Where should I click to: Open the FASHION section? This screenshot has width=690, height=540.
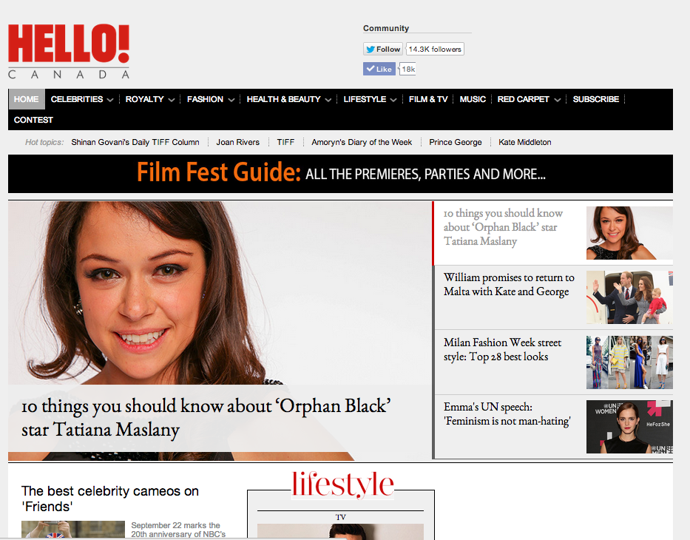205,99
